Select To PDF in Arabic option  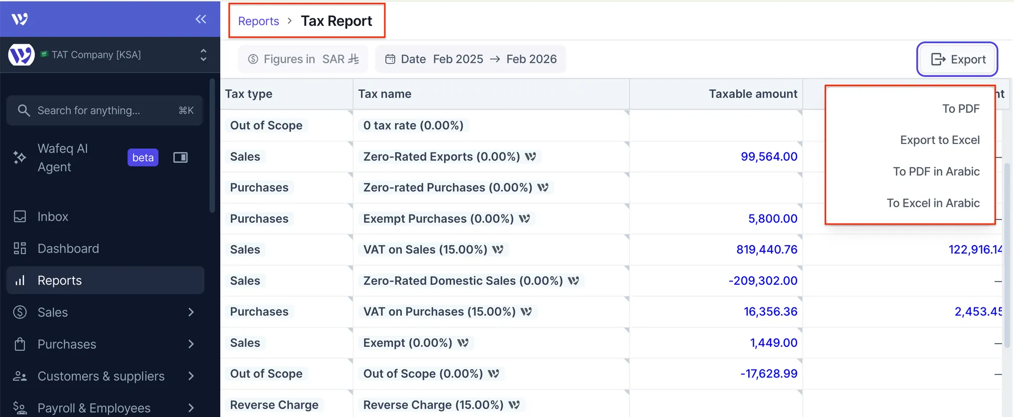tap(936, 171)
